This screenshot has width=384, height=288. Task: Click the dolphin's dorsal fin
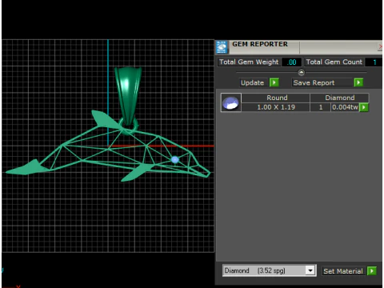105,119
